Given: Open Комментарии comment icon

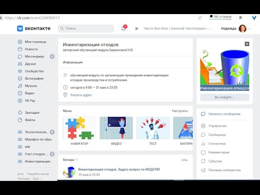Looking at the screenshot, I should (203, 152).
